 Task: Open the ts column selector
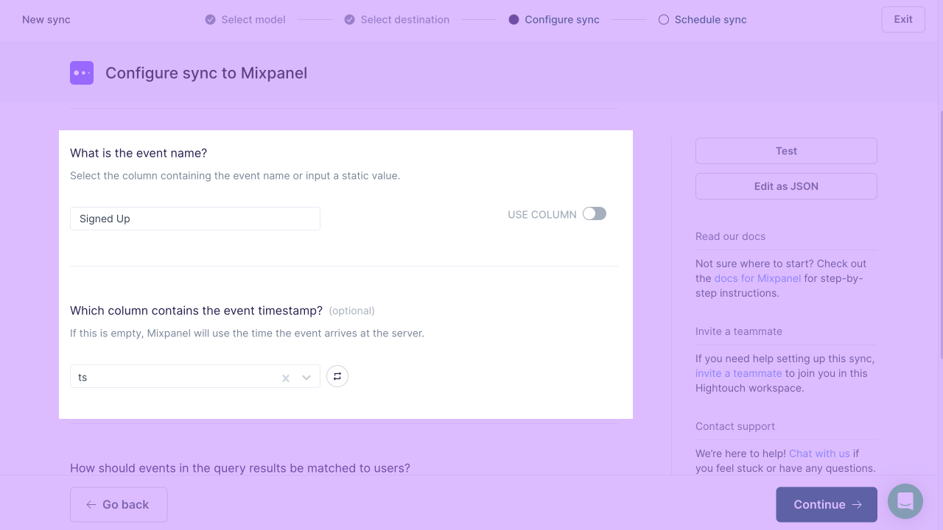click(195, 376)
